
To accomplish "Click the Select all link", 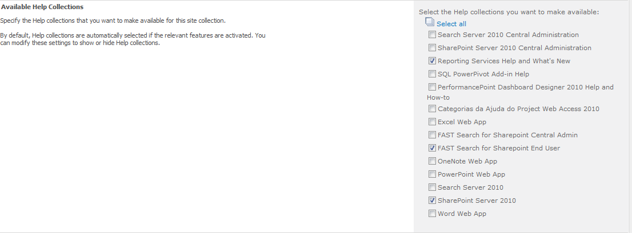I will [451, 24].
